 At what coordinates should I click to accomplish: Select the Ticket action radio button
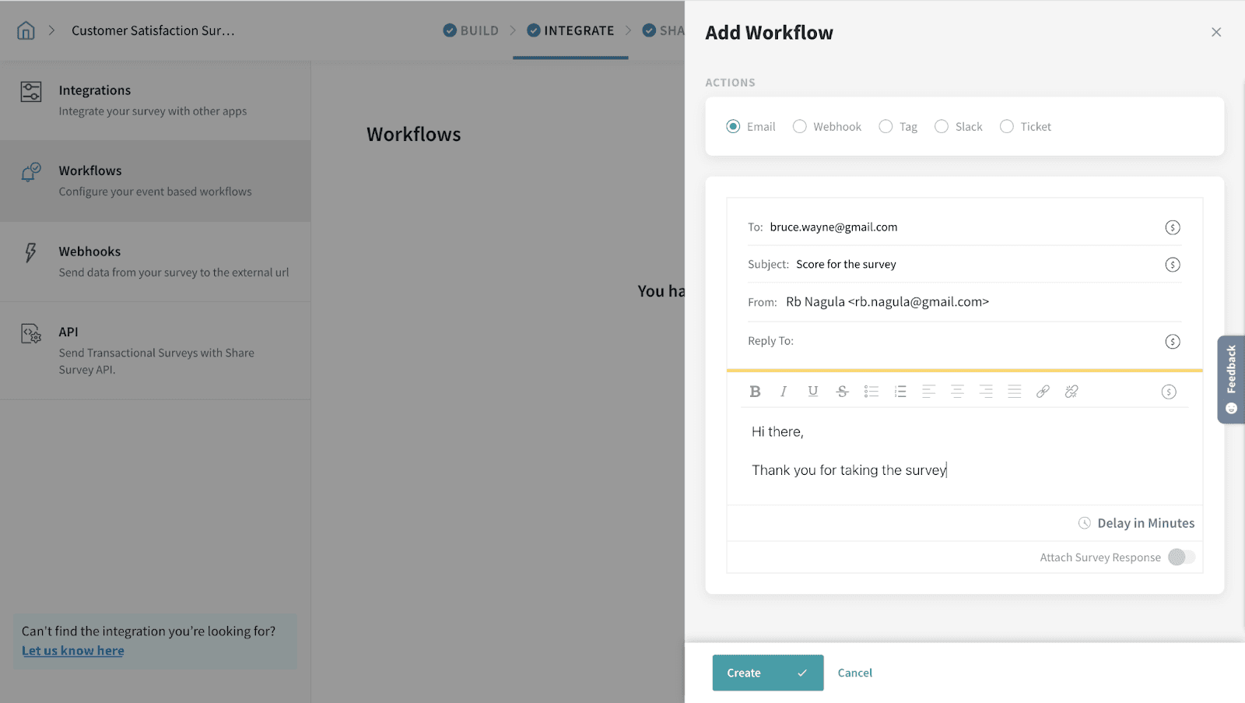(x=1007, y=126)
